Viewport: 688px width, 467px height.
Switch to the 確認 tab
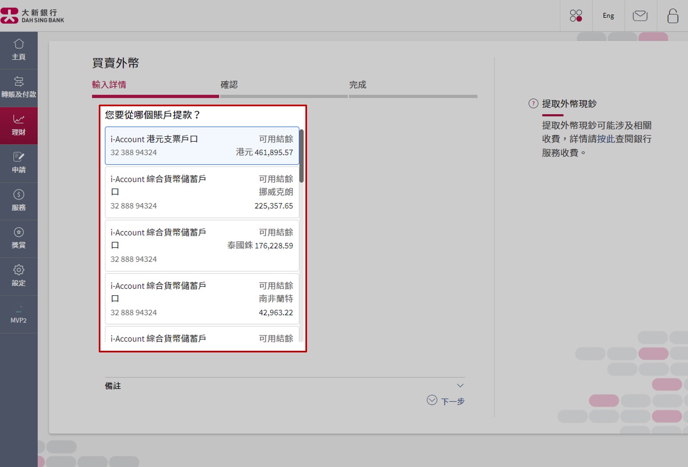[230, 85]
